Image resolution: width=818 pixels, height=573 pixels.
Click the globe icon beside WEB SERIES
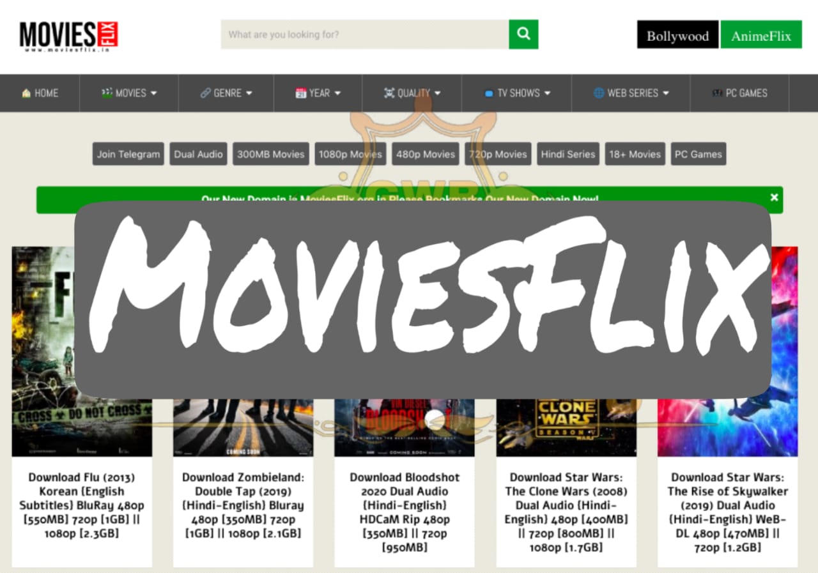[x=599, y=93]
